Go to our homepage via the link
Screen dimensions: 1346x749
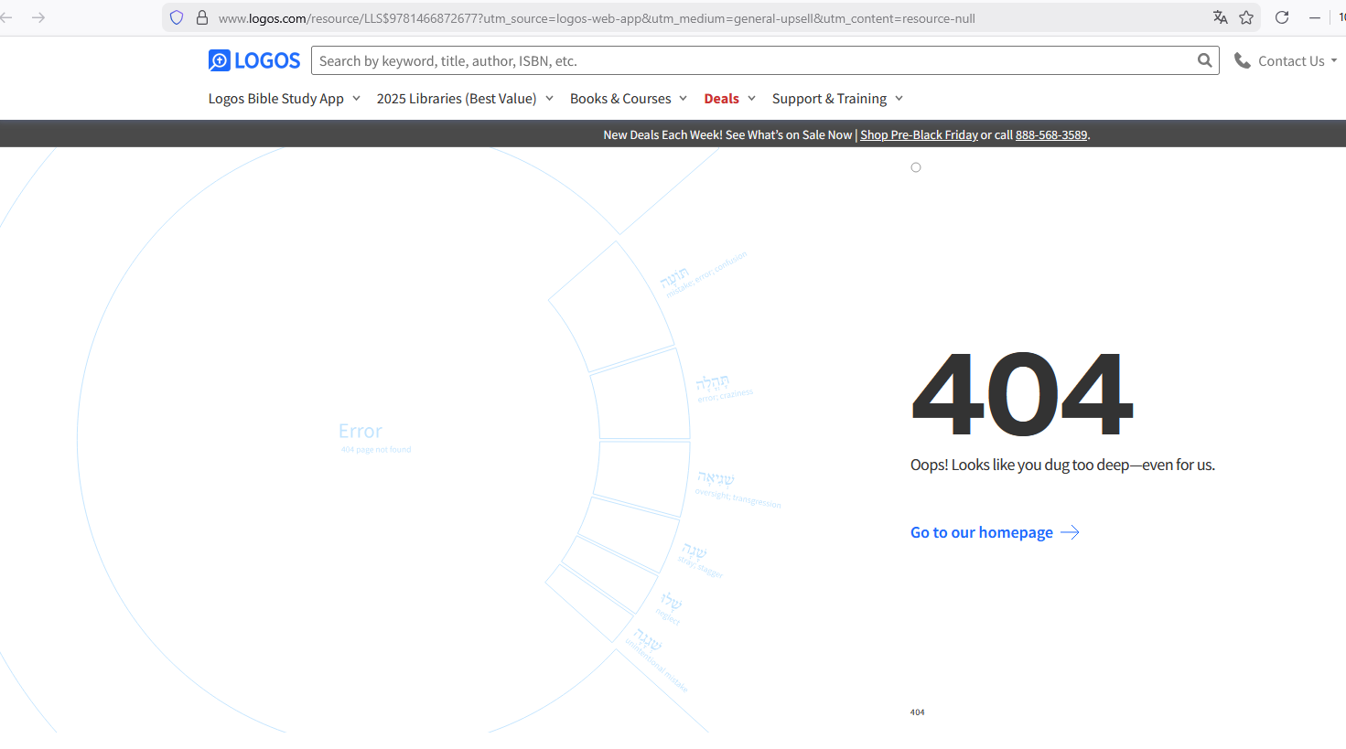click(981, 531)
